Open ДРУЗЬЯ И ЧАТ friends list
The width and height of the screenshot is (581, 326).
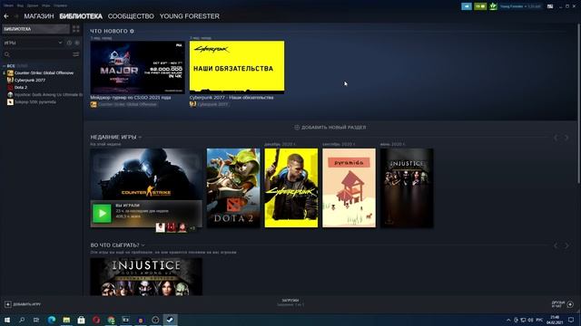pyautogui.click(x=563, y=304)
